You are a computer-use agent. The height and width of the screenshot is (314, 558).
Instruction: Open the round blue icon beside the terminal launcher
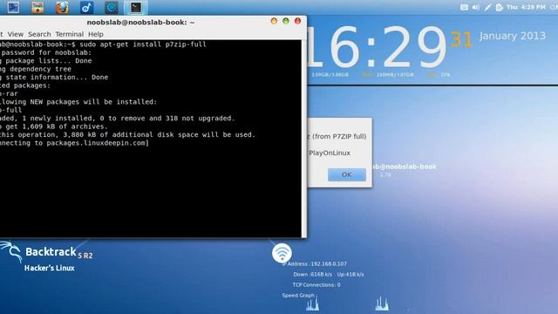point(111,7)
